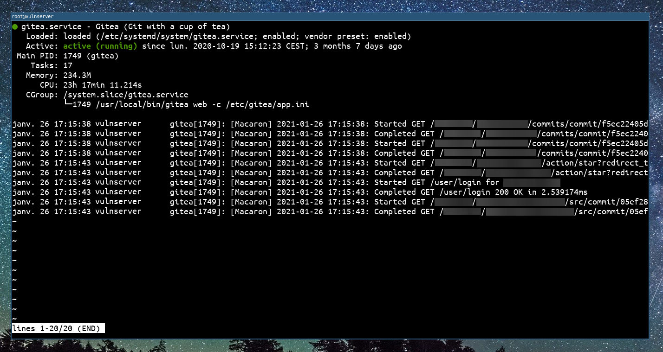Click the '3 months 7 days ago' uptime
The height and width of the screenshot is (352, 663).
pos(358,46)
